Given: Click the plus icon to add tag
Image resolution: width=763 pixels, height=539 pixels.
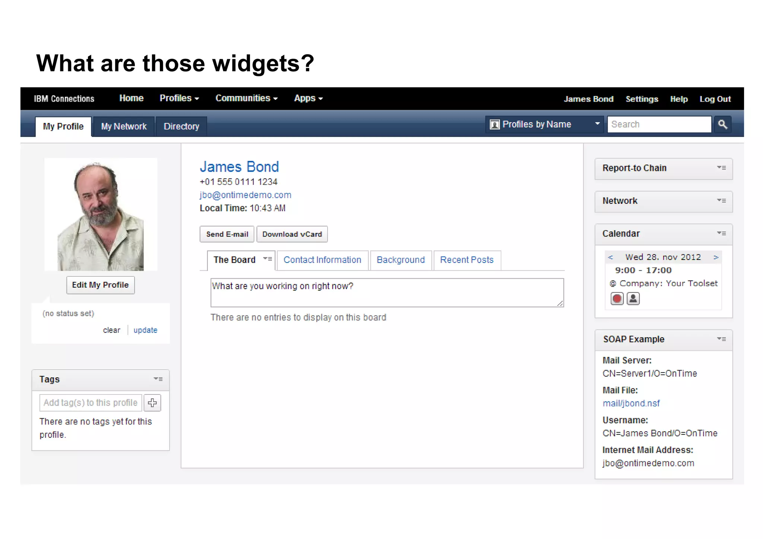Looking at the screenshot, I should click(152, 403).
